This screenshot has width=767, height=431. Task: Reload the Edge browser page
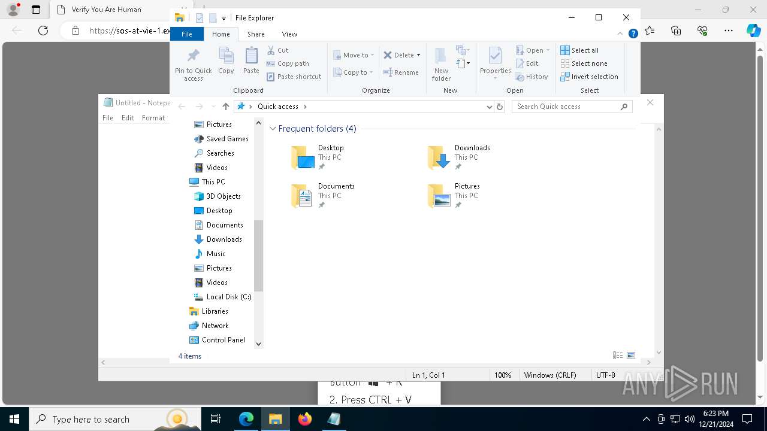(43, 31)
